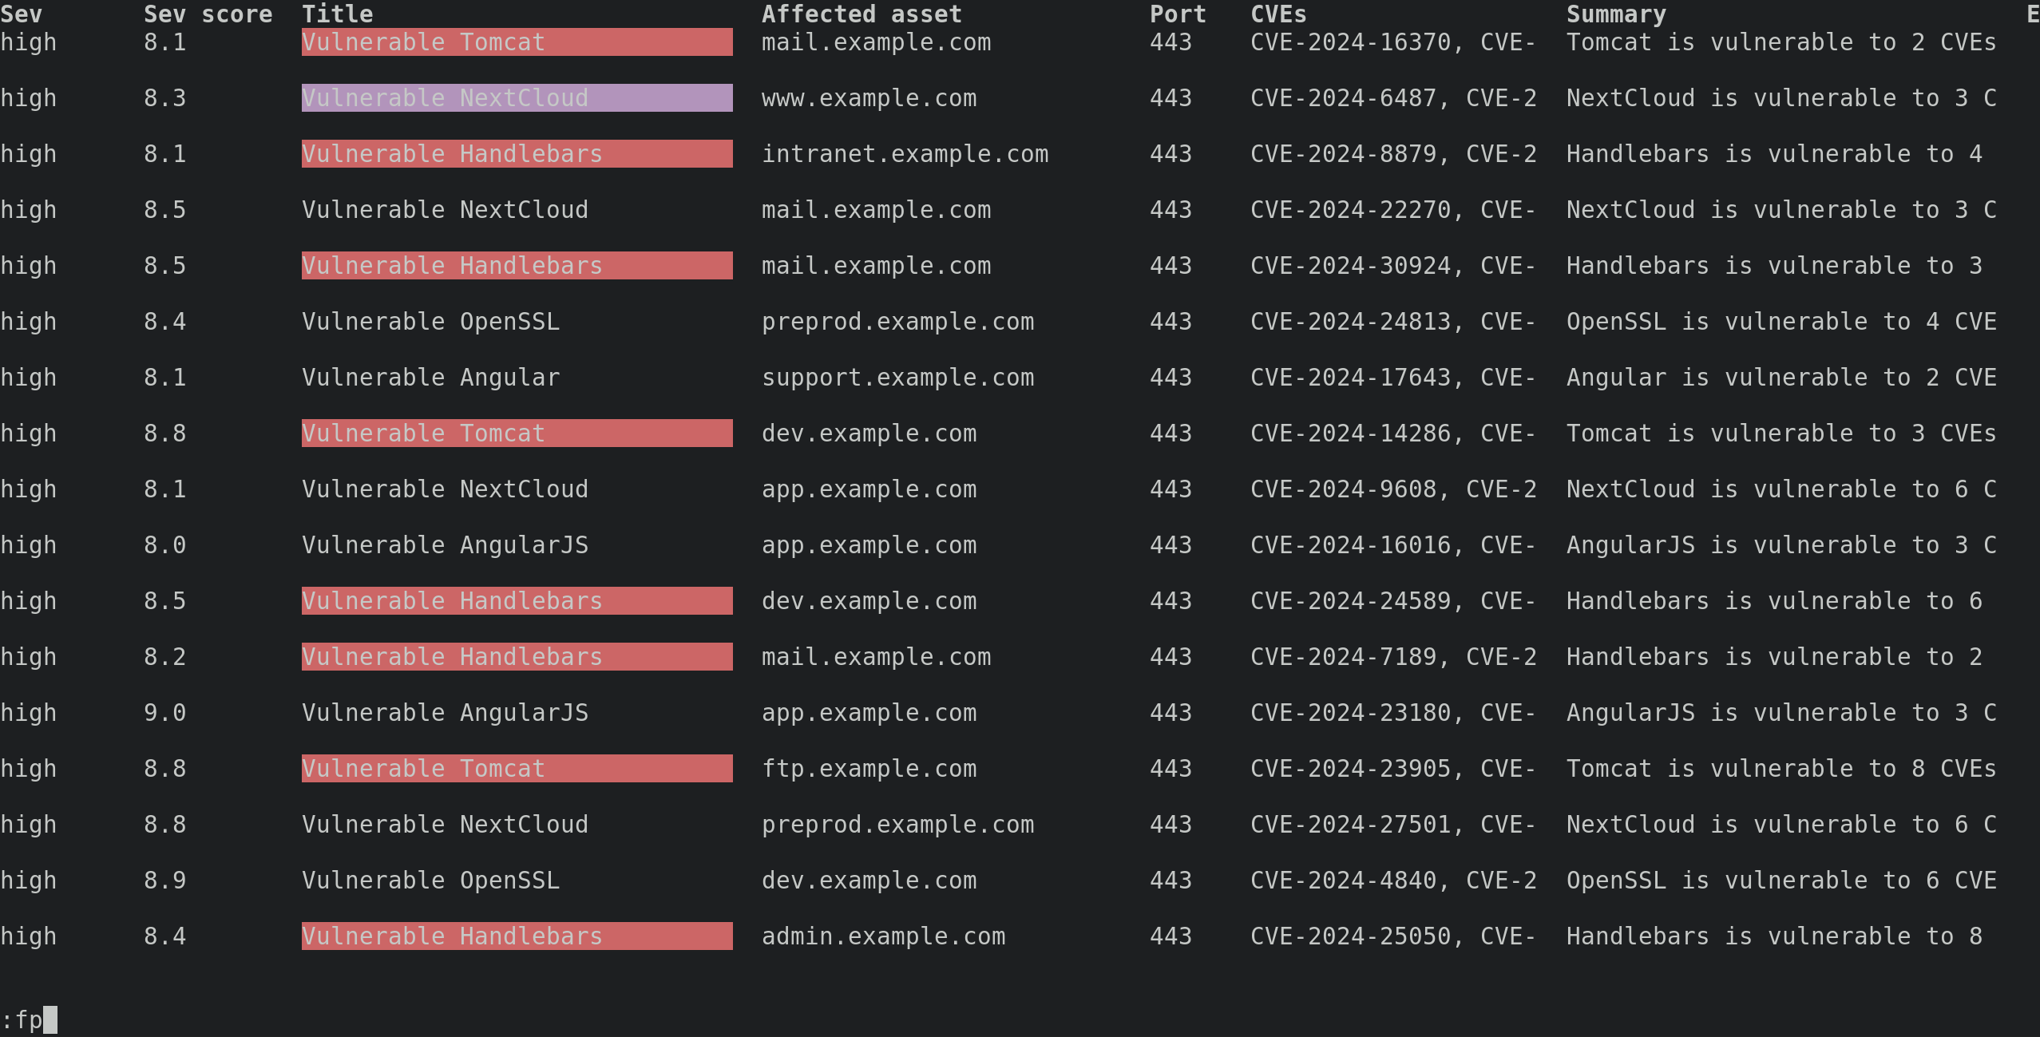Select Vulnerable Angular title cell
The image size is (2040, 1037).
(x=430, y=378)
